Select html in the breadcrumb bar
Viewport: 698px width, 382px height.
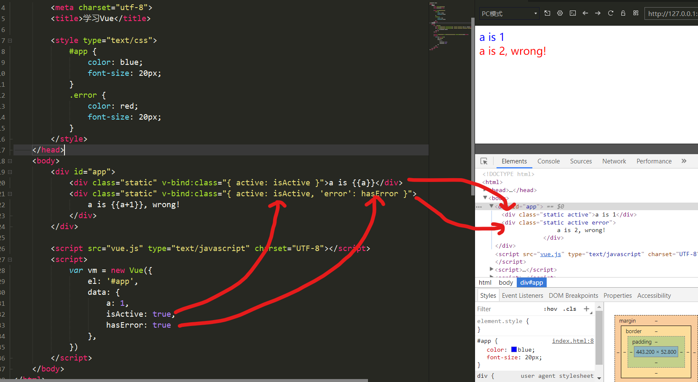(x=485, y=283)
